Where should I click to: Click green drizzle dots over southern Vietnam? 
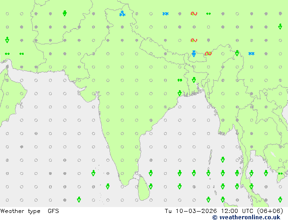tap(280, 174)
